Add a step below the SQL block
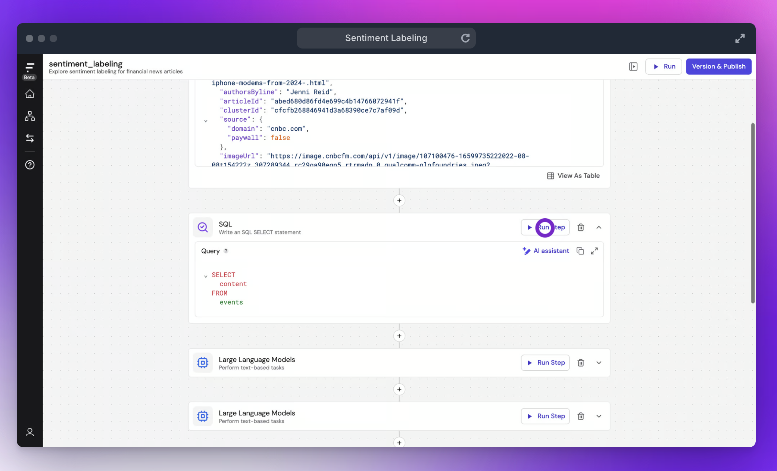The height and width of the screenshot is (471, 777). 399,336
